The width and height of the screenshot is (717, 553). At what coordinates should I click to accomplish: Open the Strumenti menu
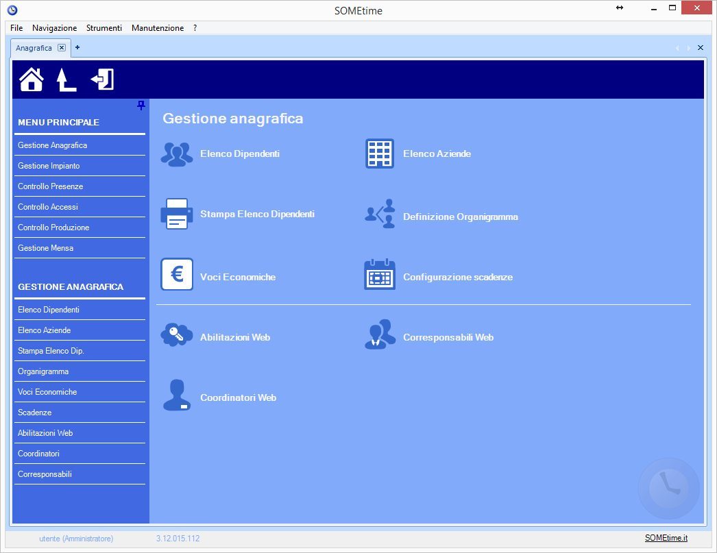point(104,28)
